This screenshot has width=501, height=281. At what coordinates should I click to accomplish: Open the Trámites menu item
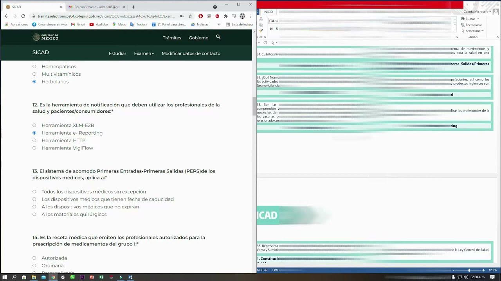(x=172, y=38)
